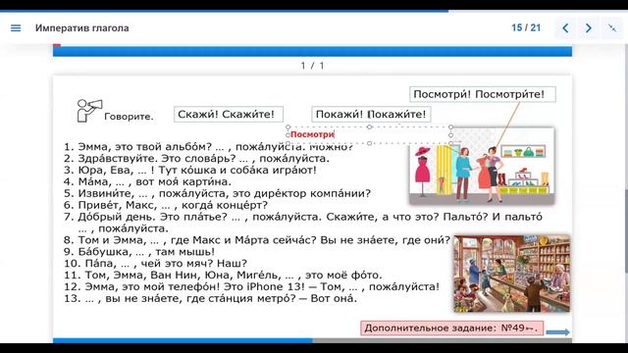Click sentence 8 Том и Эмма
The width and height of the screenshot is (628, 353).
tap(257, 240)
